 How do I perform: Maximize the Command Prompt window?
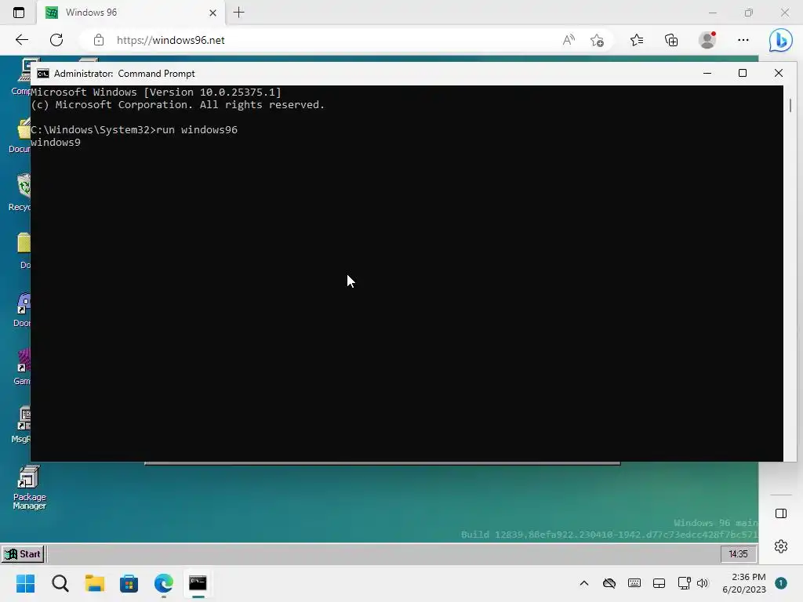(742, 73)
